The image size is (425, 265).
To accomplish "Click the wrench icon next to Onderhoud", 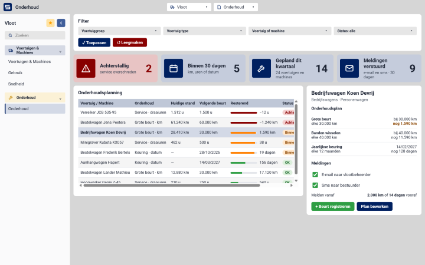I will tap(11, 98).
